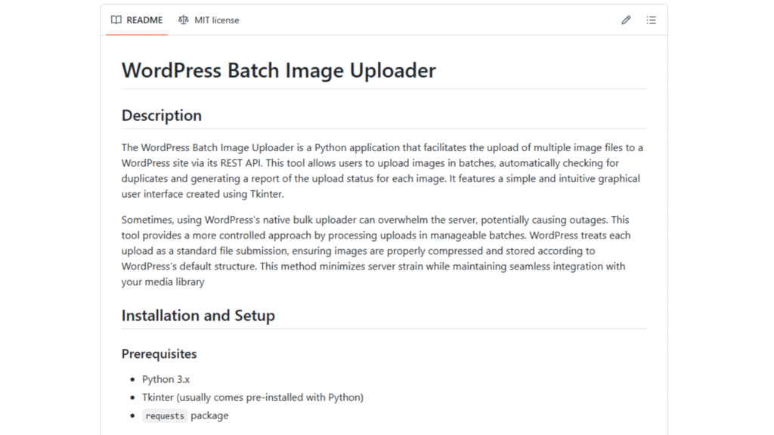Viewport: 774px width, 435px height.
Task: Open the outline list icon
Action: pos(651,20)
